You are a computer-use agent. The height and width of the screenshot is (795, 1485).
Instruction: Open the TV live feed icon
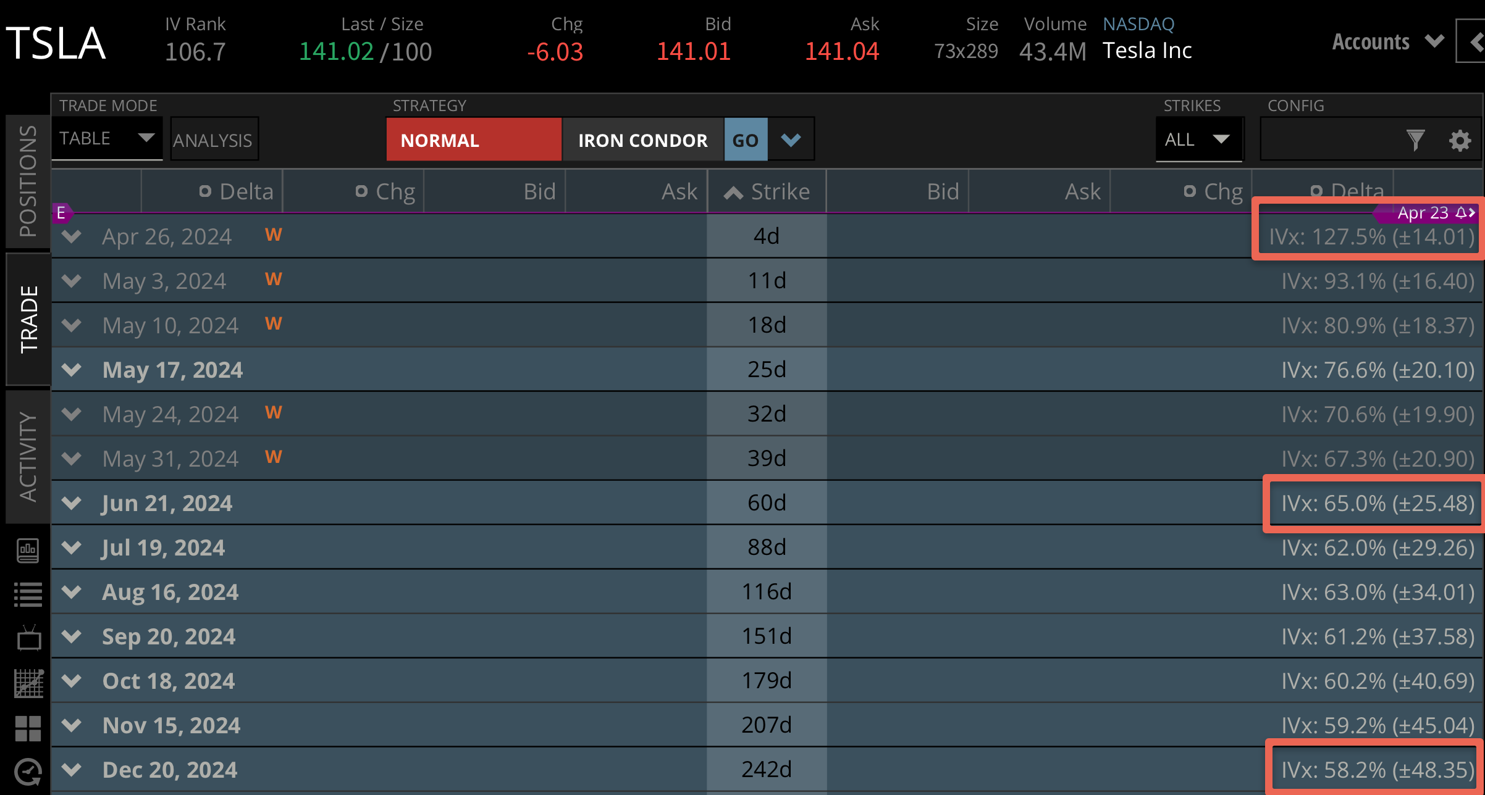[x=28, y=639]
